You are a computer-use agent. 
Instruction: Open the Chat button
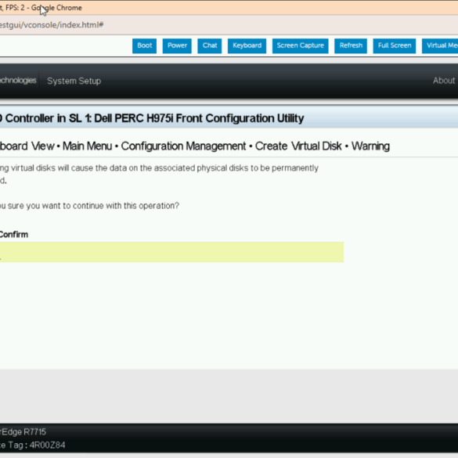pos(210,46)
